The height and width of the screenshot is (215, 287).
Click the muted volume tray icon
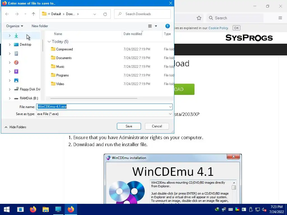264,209
